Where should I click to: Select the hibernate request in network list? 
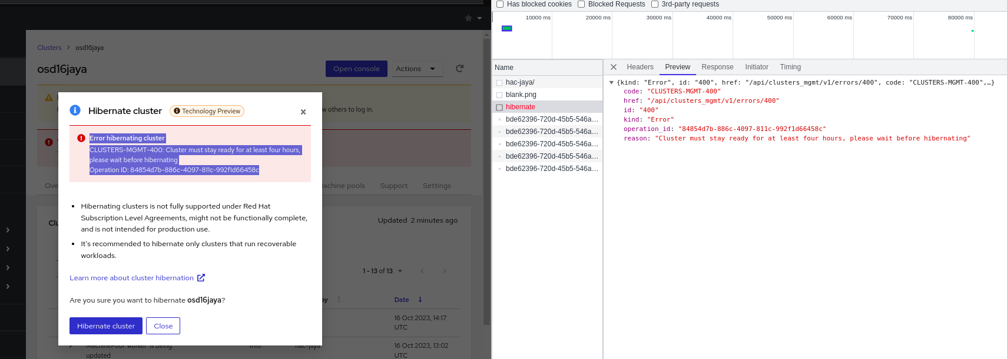pyautogui.click(x=520, y=107)
